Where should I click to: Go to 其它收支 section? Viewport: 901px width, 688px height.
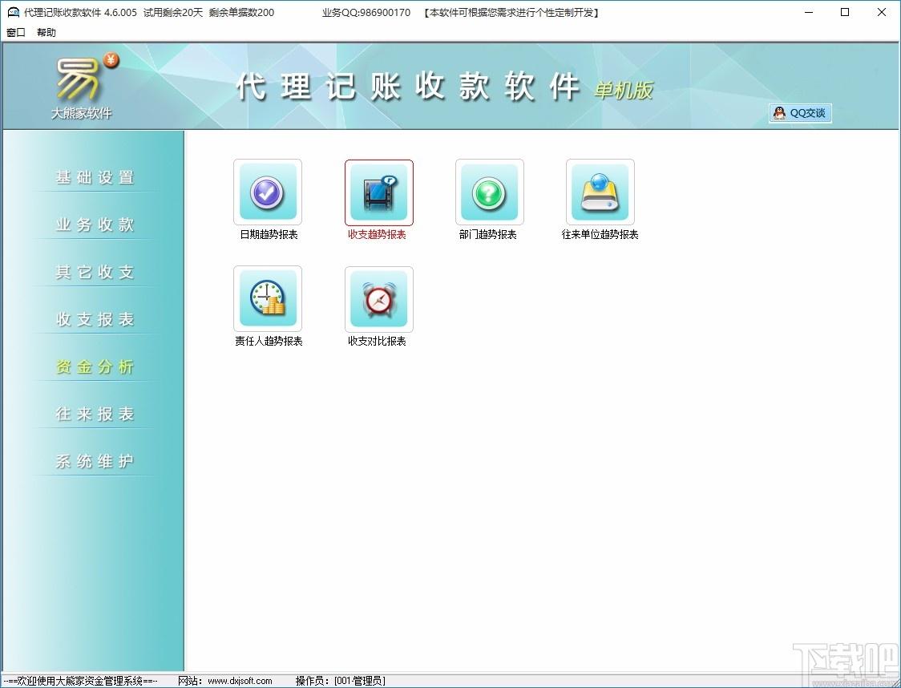click(x=95, y=272)
